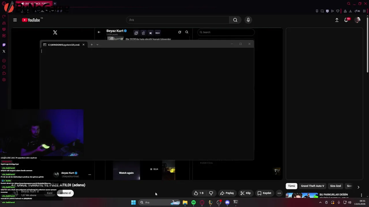Open the Opera downloads icon

click(350, 11)
